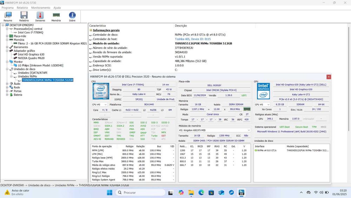This screenshot has width=351, height=198.
Task: Click the Intel Graphics logo
Action: (x=264, y=91)
